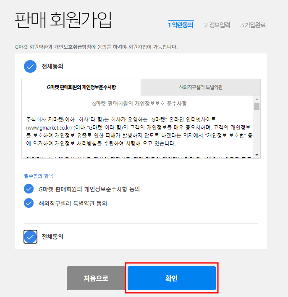
Task: Uncheck the top 전체동의 checkbox
Action: click(x=30, y=66)
